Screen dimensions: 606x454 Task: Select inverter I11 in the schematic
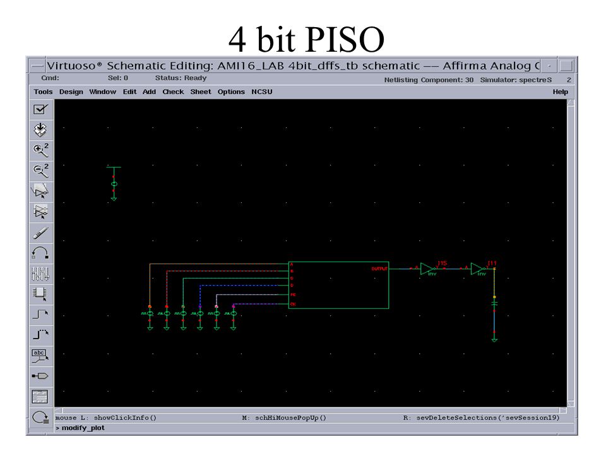tap(478, 269)
